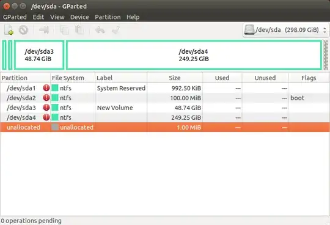Click the Resize/Move toolbar icon

pos(44,30)
